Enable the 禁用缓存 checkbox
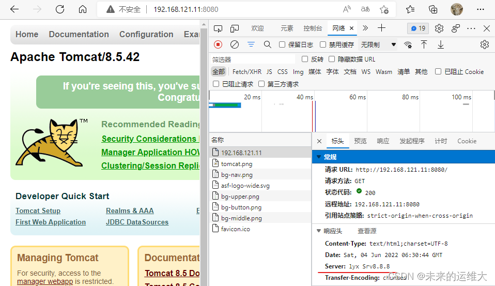Image resolution: width=495 pixels, height=286 pixels. (x=323, y=44)
